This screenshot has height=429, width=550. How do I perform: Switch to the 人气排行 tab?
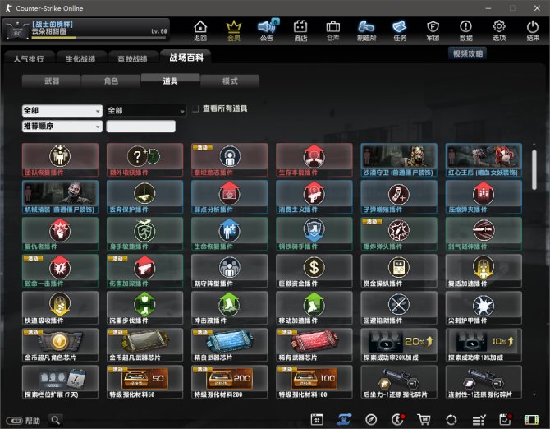coord(30,58)
